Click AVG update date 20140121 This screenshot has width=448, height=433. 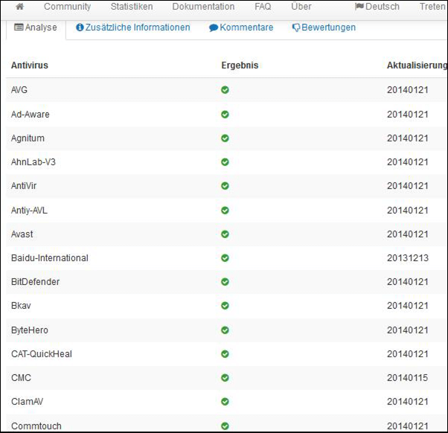pyautogui.click(x=408, y=90)
